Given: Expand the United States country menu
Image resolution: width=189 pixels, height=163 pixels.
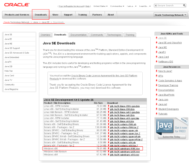Looking at the screenshot, I should click(x=100, y=6).
